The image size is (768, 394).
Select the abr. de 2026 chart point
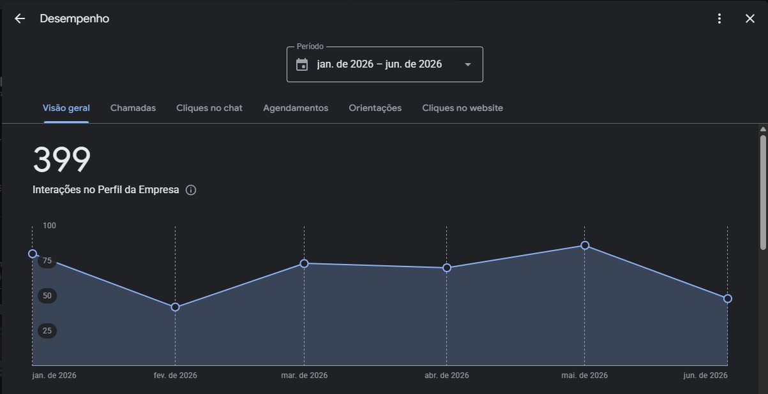447,268
